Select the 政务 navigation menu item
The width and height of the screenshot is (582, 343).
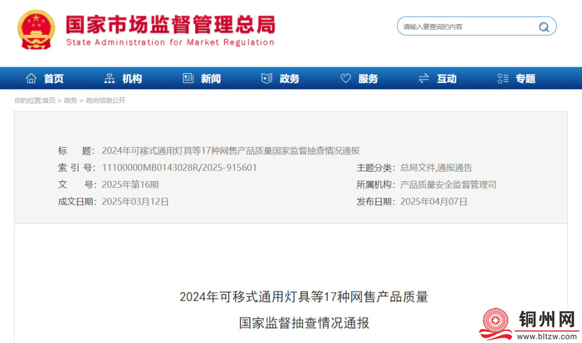coord(289,79)
